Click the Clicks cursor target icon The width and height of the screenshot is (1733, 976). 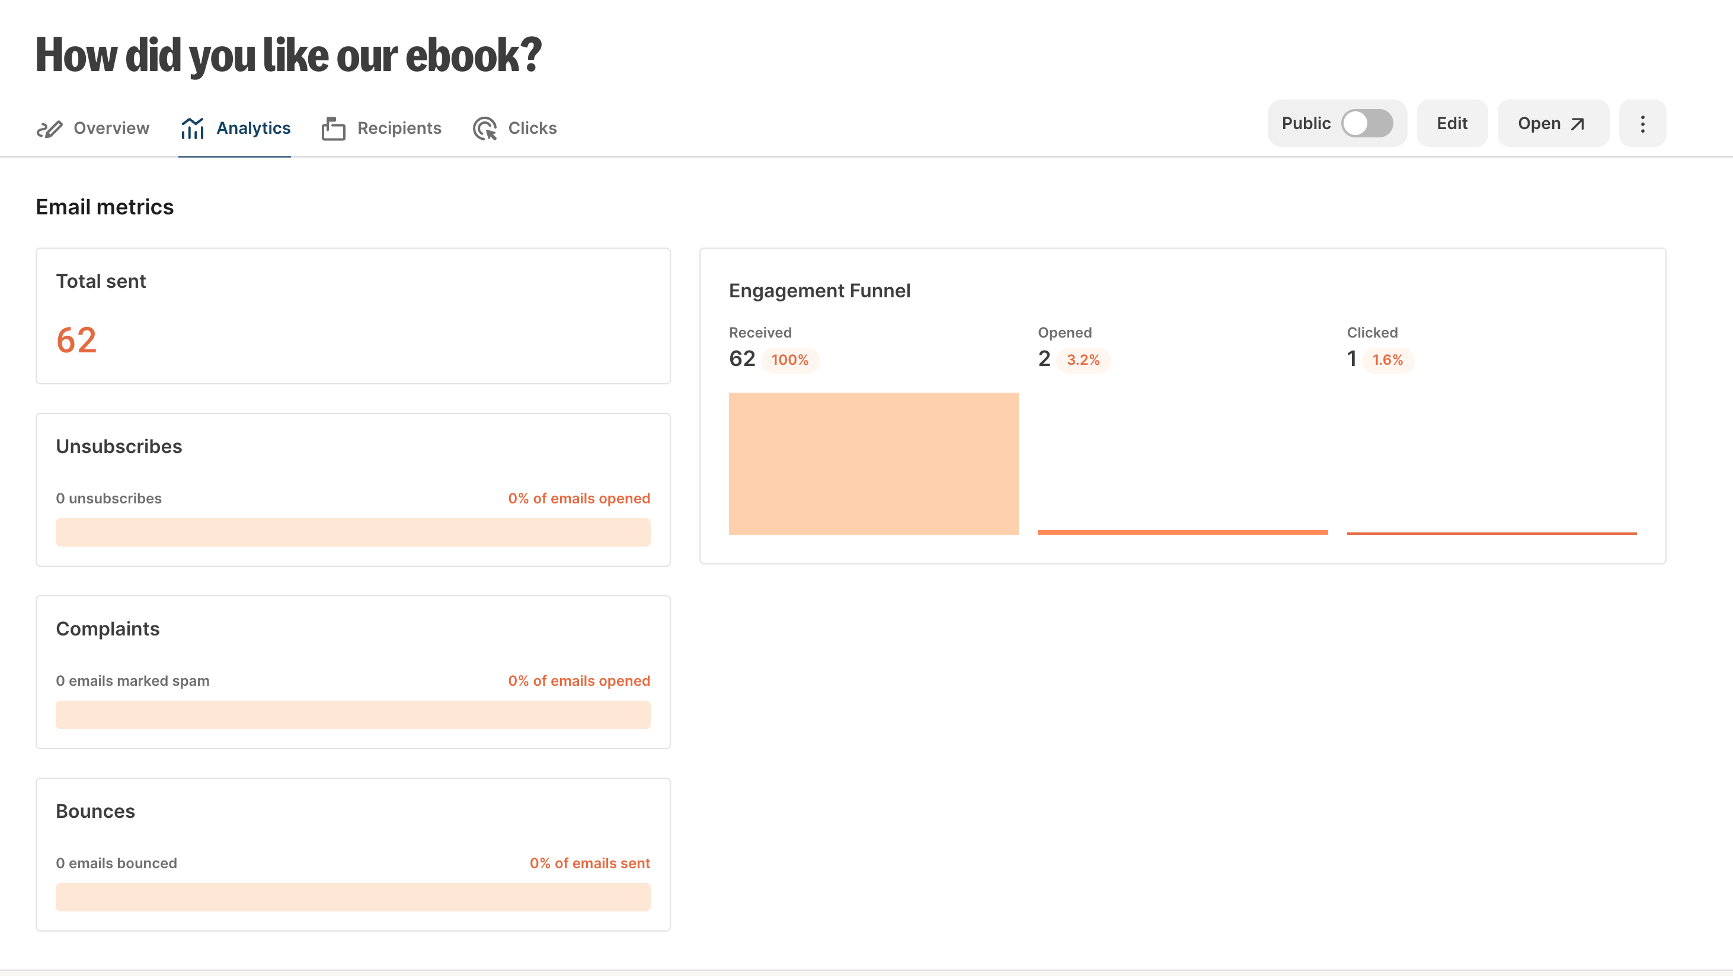coord(484,129)
